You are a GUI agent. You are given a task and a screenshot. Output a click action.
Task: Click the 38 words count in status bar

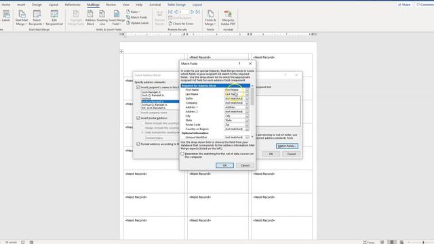click(x=11, y=242)
